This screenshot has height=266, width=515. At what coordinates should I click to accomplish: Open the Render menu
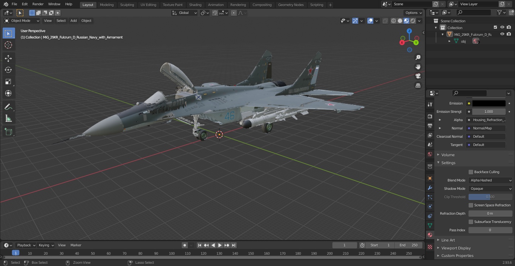pyautogui.click(x=38, y=4)
